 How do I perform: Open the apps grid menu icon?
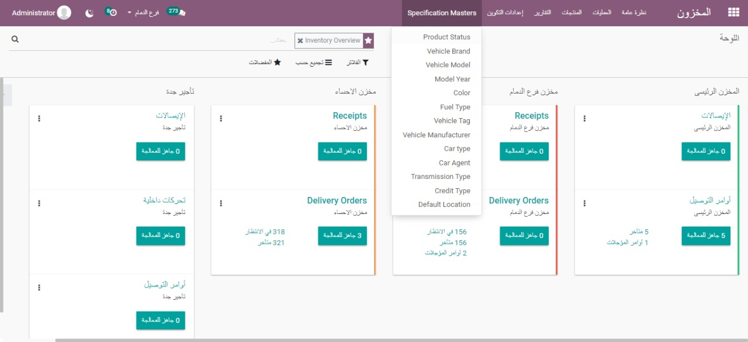tap(733, 12)
